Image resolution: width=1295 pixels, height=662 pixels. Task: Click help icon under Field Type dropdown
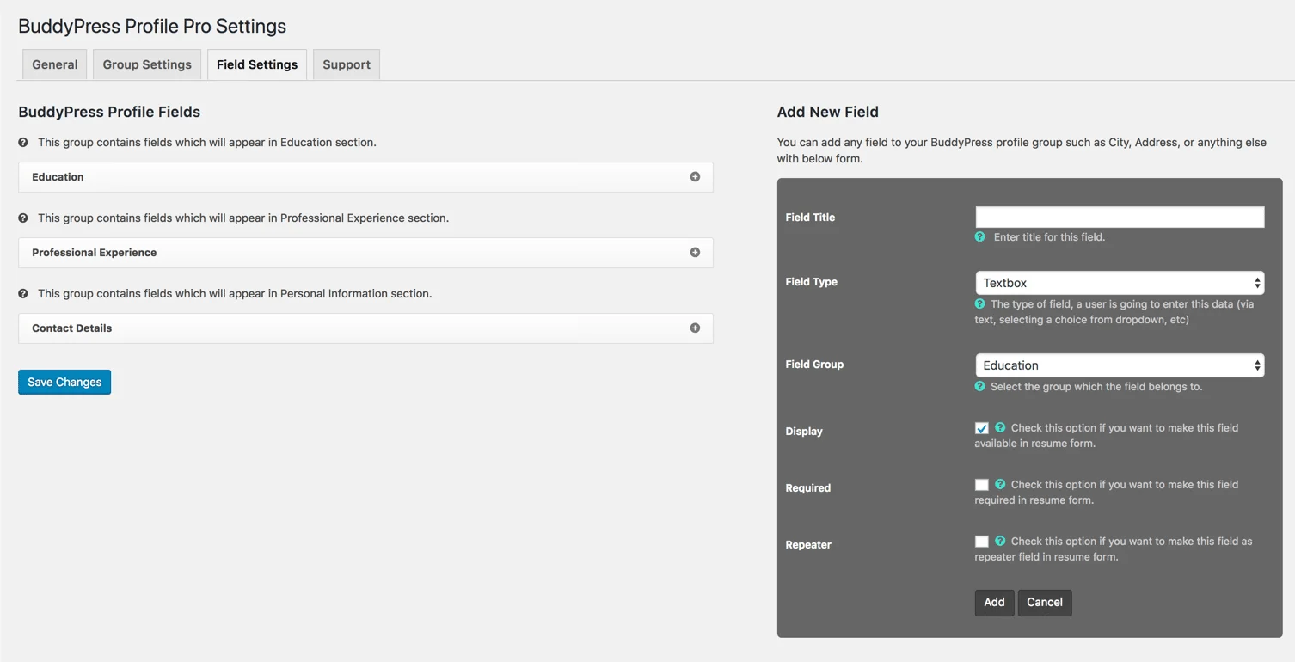(979, 303)
